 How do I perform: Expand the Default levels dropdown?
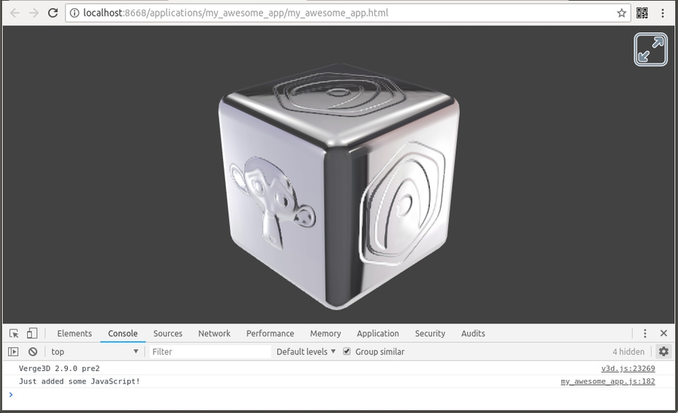tap(306, 351)
